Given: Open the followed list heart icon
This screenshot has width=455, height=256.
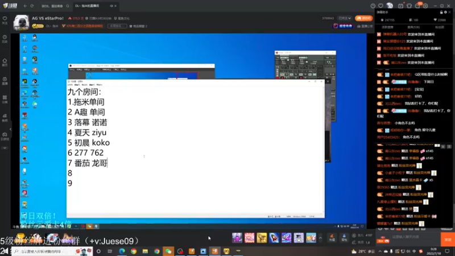Looking at the screenshot, I should [x=380, y=6].
